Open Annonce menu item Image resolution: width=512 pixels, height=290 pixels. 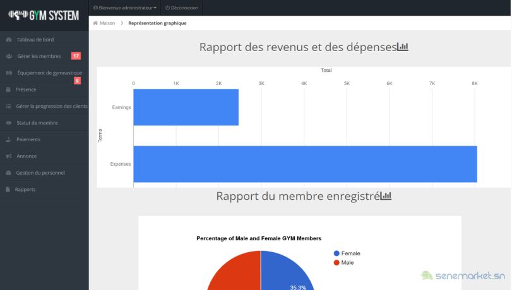44,156
